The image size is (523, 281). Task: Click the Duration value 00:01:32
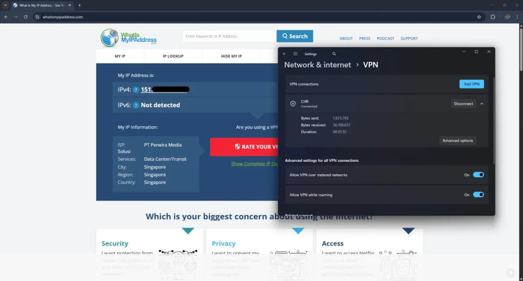pyautogui.click(x=340, y=132)
